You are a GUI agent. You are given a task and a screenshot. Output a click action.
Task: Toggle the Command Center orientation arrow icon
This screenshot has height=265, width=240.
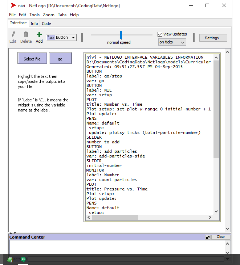pos(208,237)
